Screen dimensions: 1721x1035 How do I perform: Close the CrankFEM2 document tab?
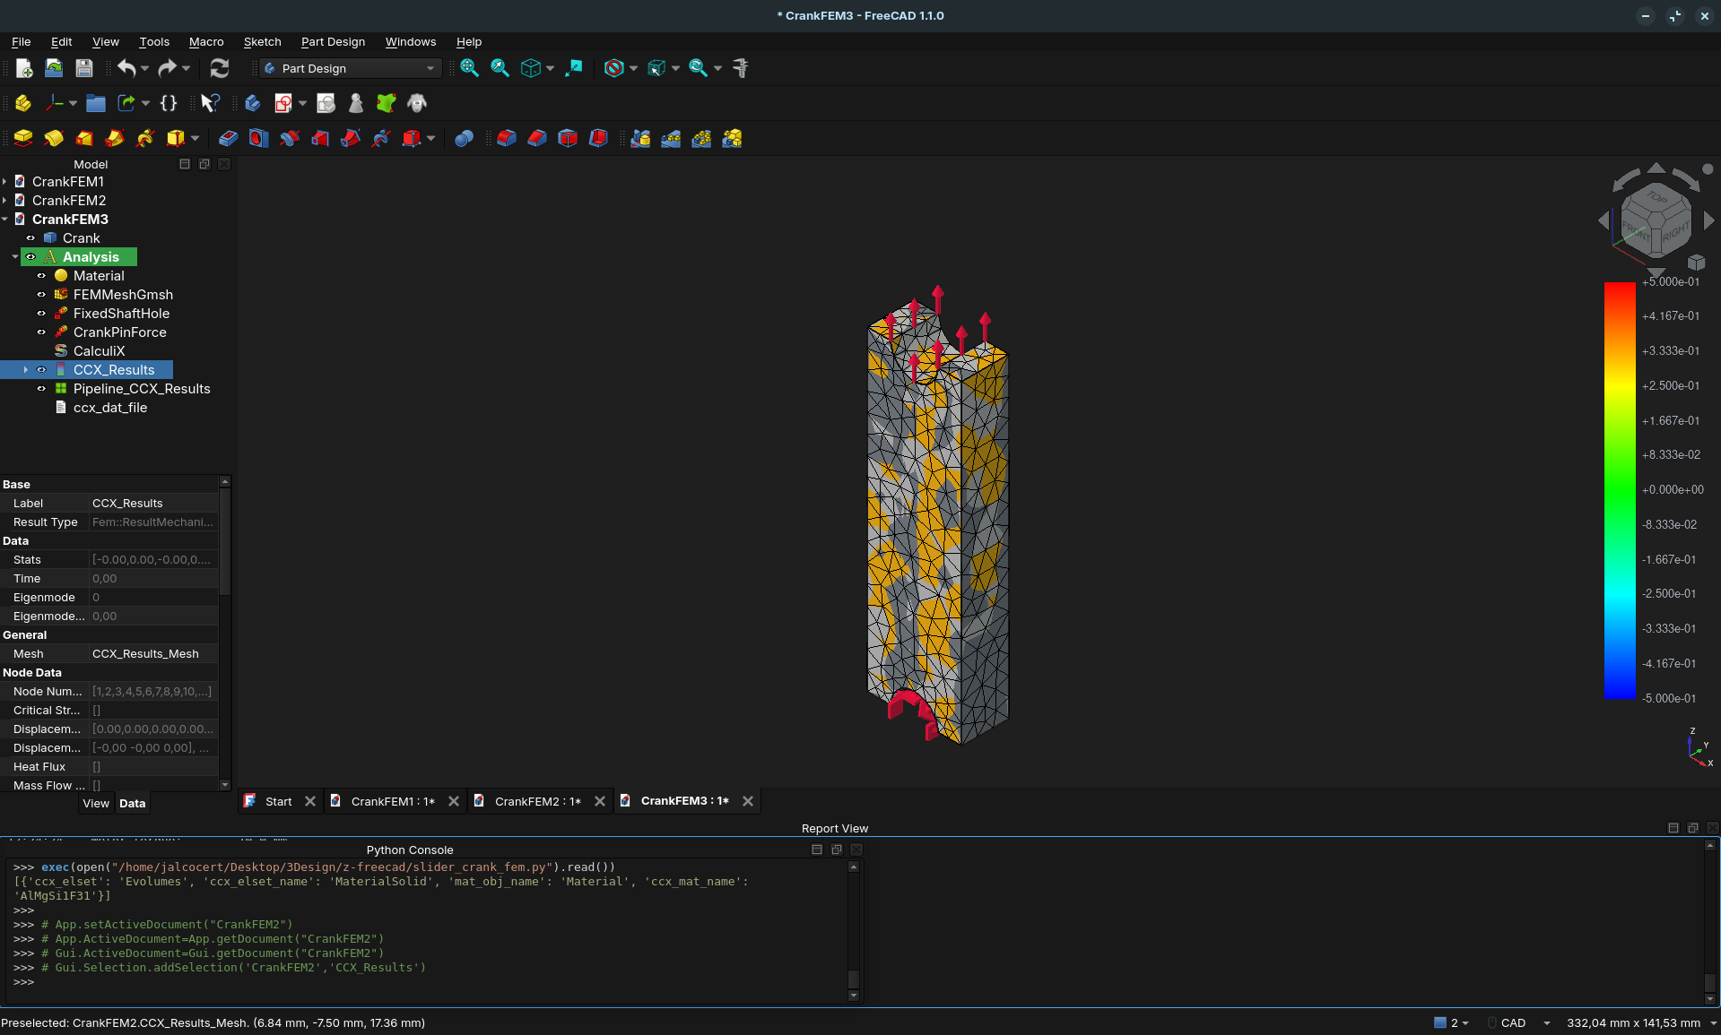coord(600,801)
